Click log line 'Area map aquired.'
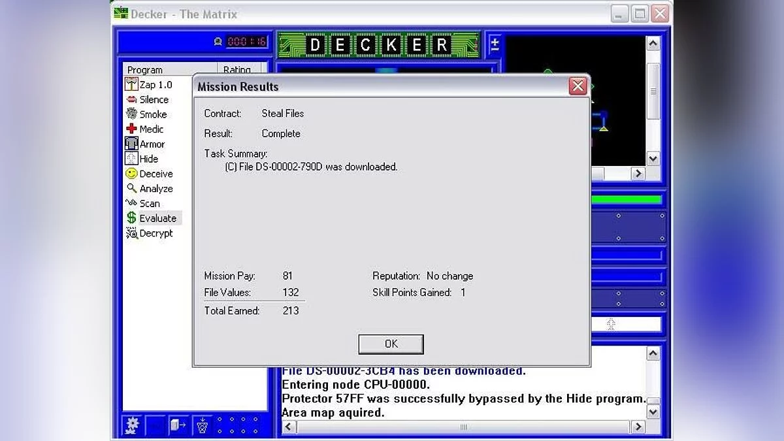The width and height of the screenshot is (784, 441). tap(333, 412)
